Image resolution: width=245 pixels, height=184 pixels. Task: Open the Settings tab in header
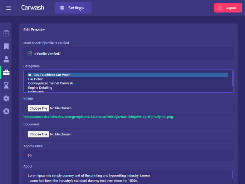pyautogui.click(x=73, y=8)
